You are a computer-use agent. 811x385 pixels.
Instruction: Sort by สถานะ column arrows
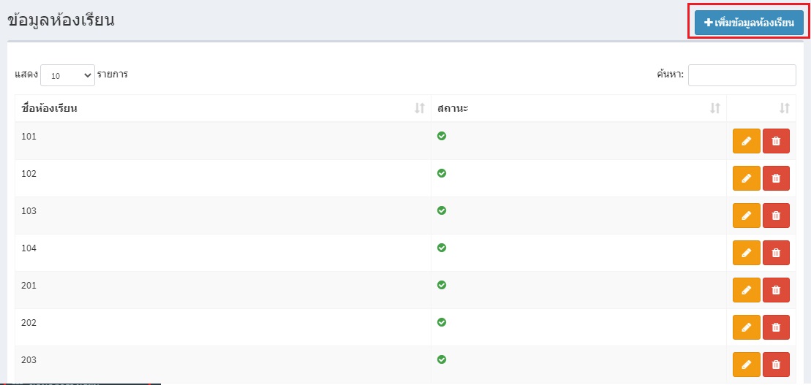[x=714, y=109]
